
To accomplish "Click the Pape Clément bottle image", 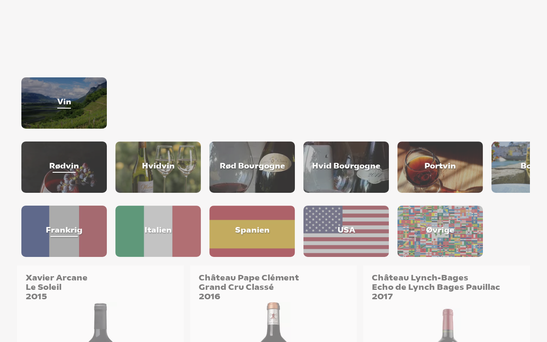I will pos(273,322).
